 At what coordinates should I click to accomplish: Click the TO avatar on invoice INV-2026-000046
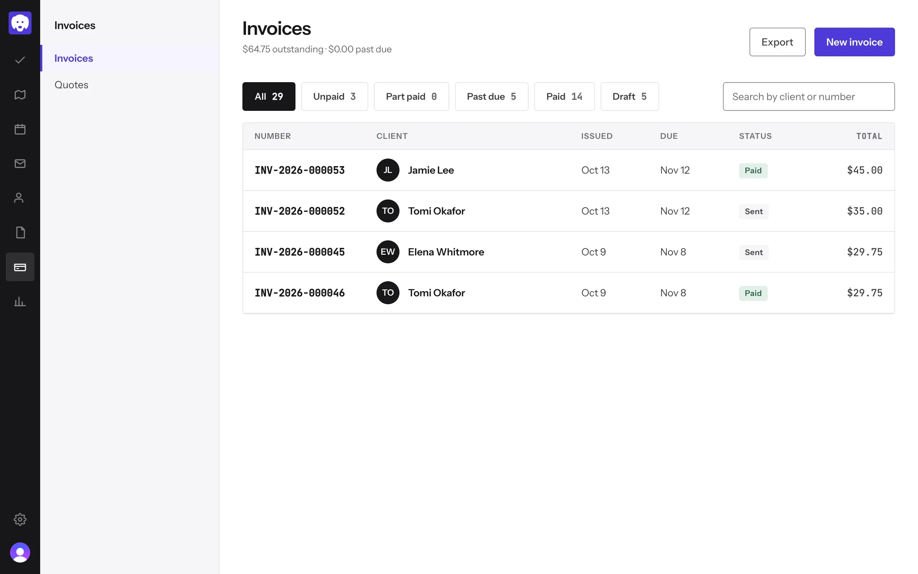(x=388, y=293)
